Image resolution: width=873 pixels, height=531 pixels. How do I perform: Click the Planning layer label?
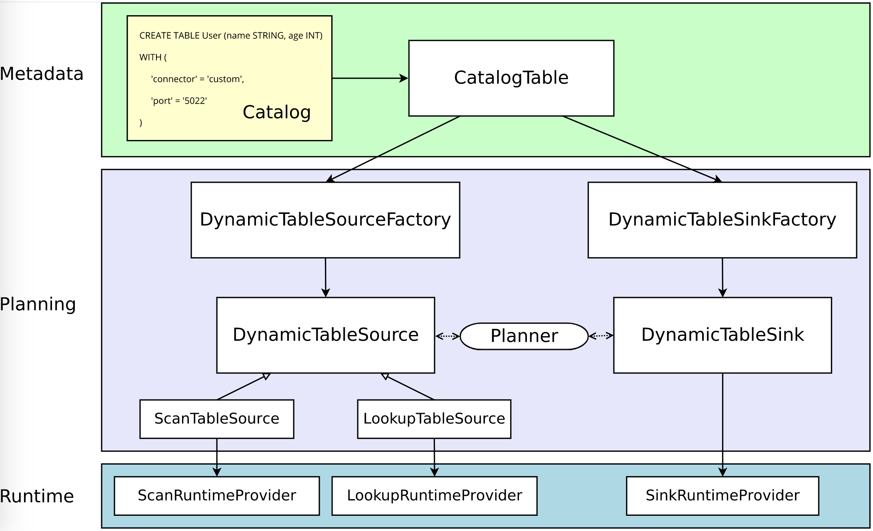click(38, 304)
